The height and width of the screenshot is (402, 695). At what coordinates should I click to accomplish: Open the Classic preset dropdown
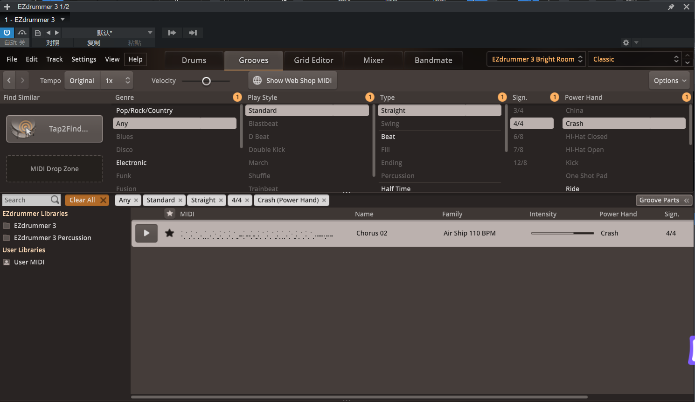[x=635, y=59]
